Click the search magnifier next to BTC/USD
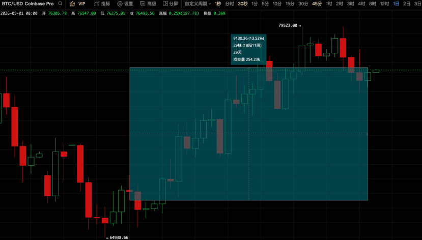 click(60, 4)
